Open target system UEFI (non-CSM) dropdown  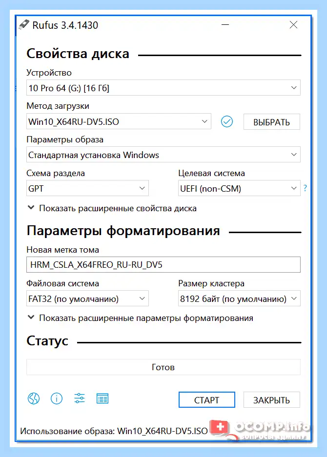pyautogui.click(x=239, y=188)
